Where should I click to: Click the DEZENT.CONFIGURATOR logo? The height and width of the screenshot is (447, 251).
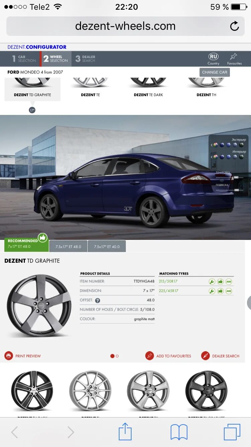tap(37, 47)
